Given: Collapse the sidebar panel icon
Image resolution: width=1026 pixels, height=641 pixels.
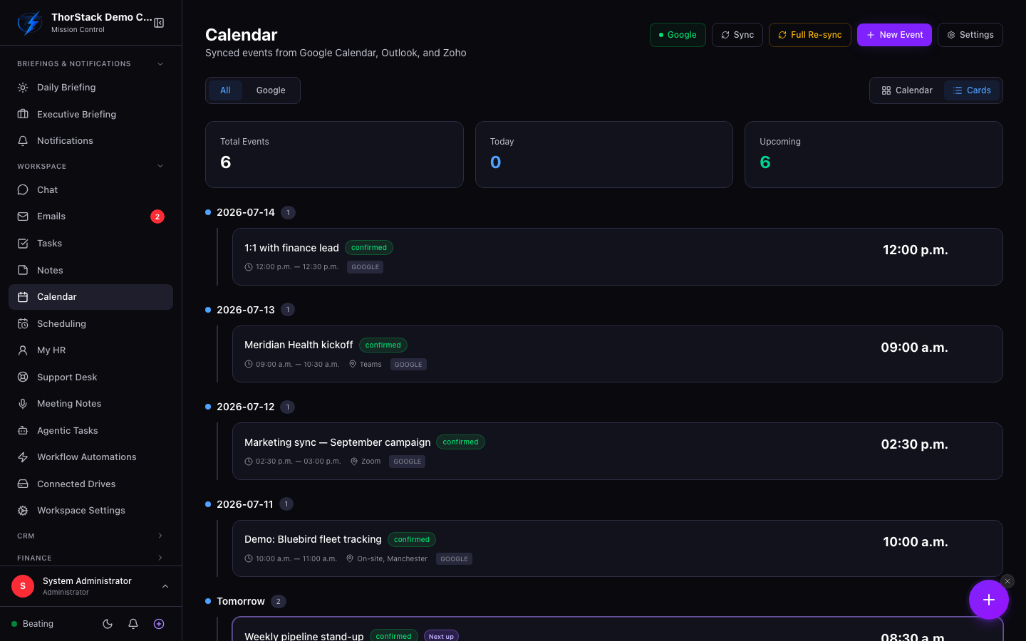Looking at the screenshot, I should 159,23.
